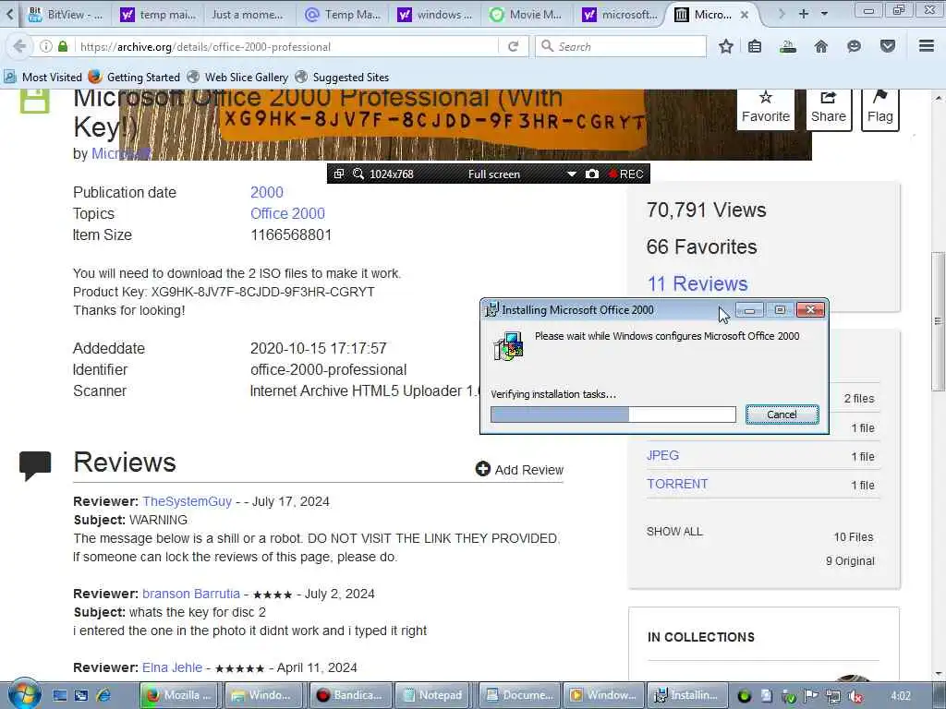Expand the list all tabs dropdown
This screenshot has height=709, width=946.
click(824, 14)
